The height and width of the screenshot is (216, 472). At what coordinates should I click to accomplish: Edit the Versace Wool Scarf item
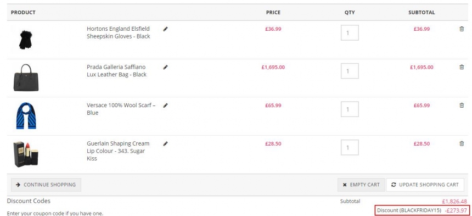tap(165, 106)
